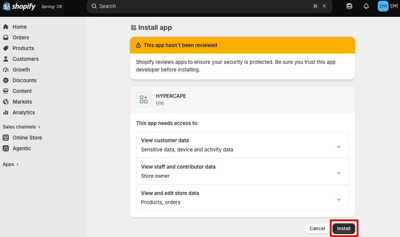
Task: Open Content section
Action: (22, 91)
